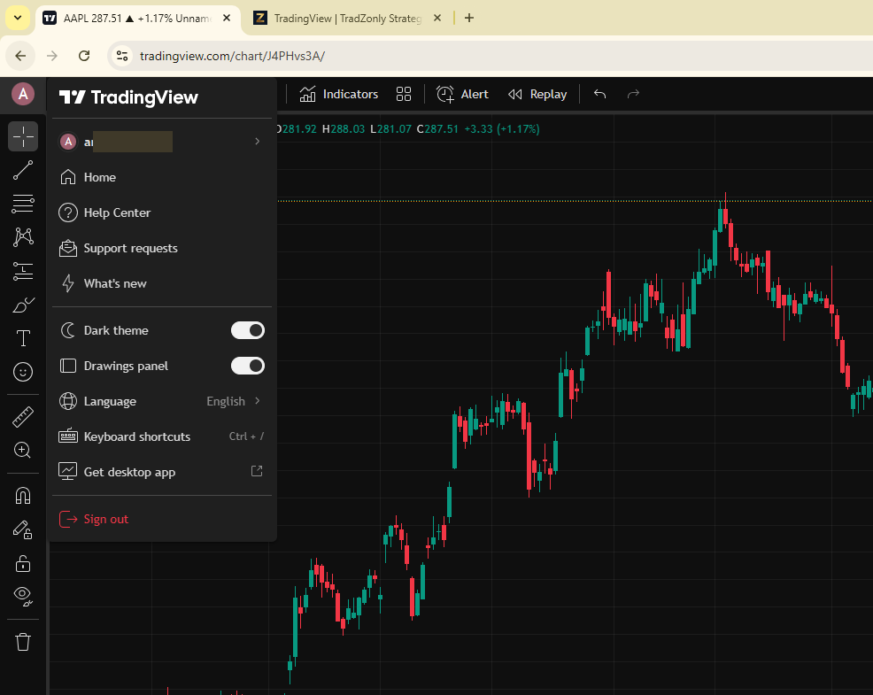Toggle magnet mode
873x695 pixels.
pos(23,495)
